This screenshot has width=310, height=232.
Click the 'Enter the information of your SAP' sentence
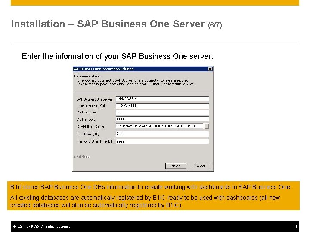118,56
